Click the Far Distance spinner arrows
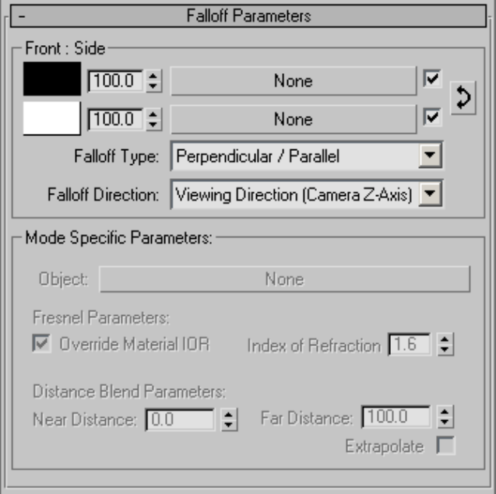The image size is (496, 494). coord(445,418)
